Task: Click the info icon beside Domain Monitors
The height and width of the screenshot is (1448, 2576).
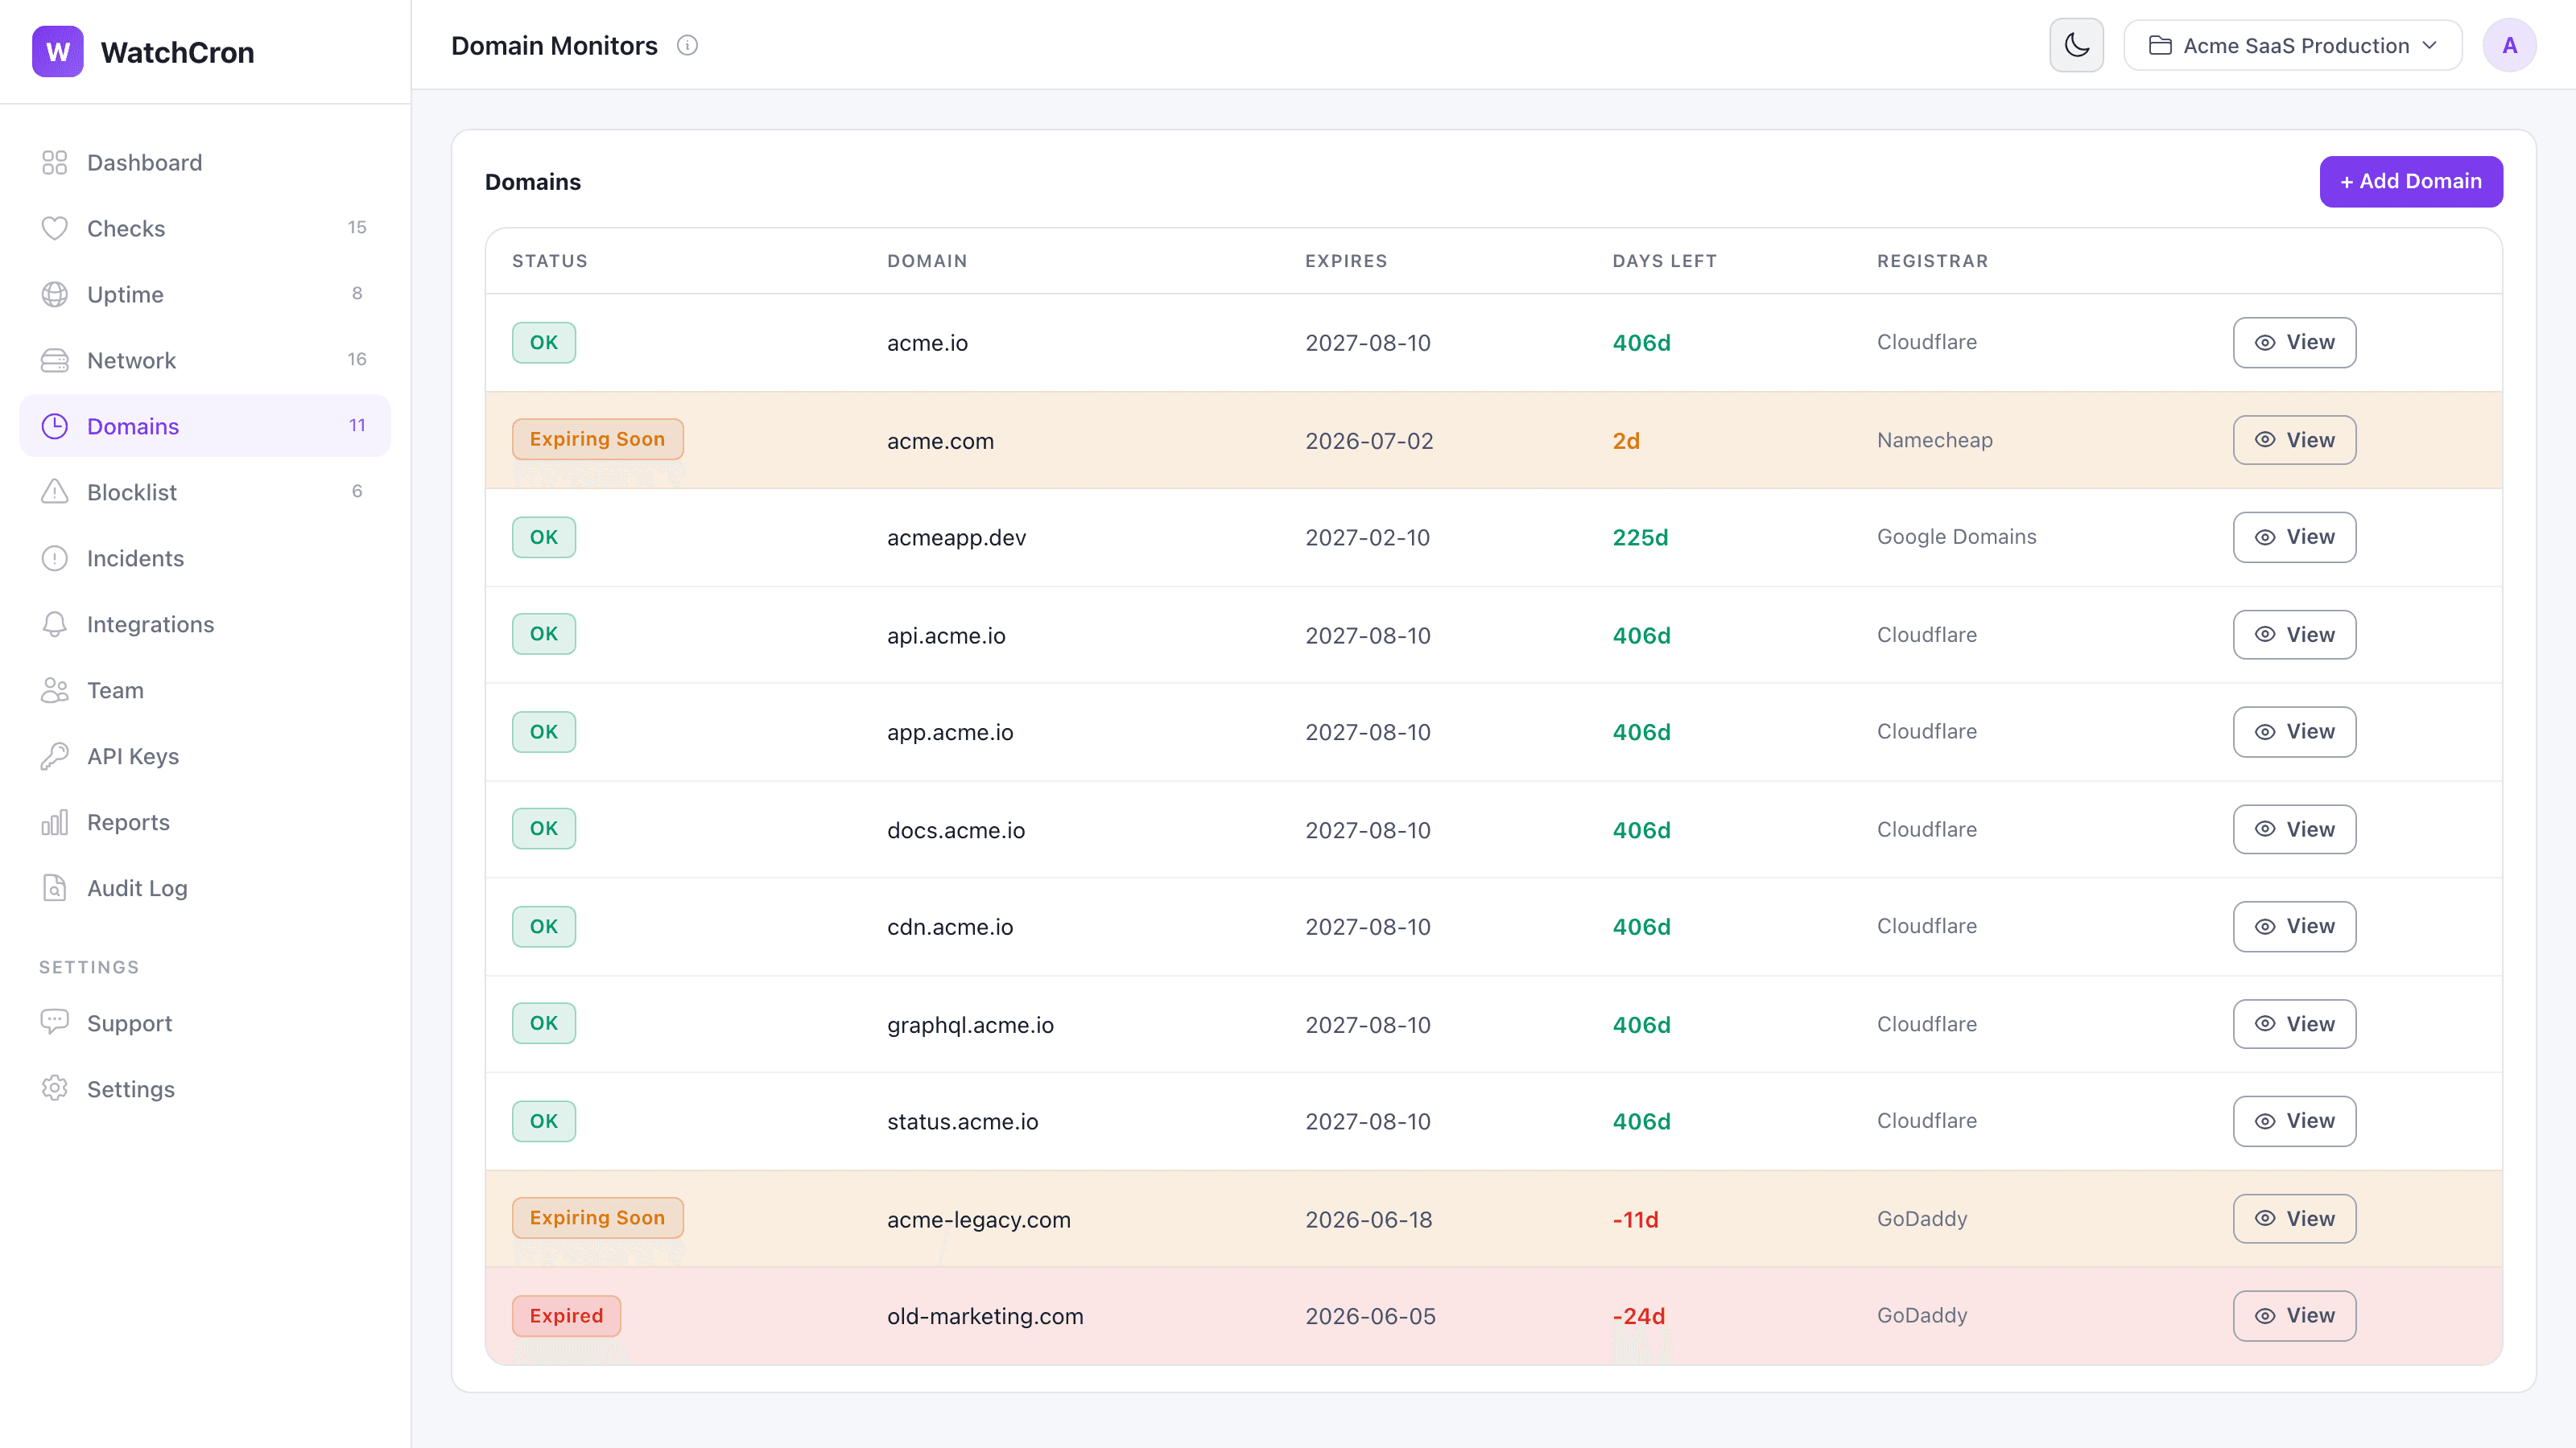Action: (x=687, y=46)
